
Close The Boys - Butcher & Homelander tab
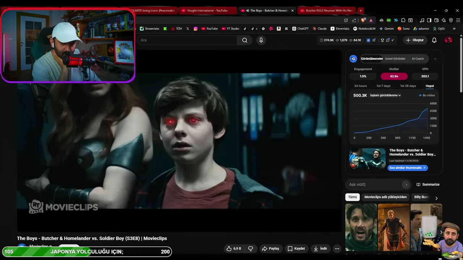pyautogui.click(x=292, y=10)
